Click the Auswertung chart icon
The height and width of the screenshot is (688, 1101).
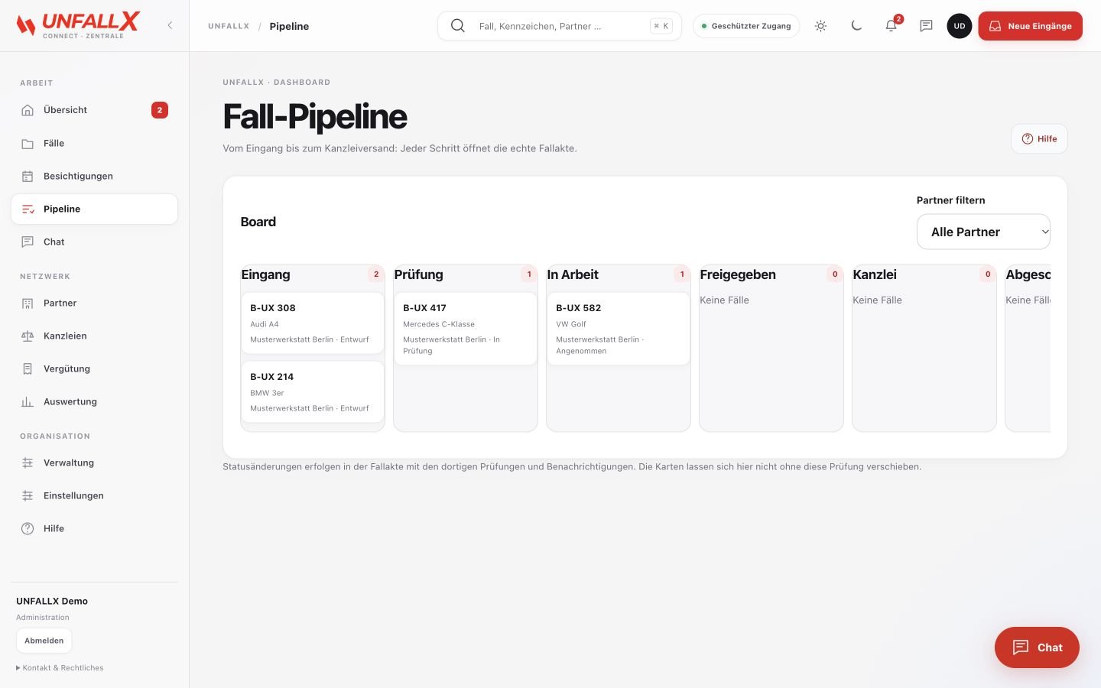point(28,401)
